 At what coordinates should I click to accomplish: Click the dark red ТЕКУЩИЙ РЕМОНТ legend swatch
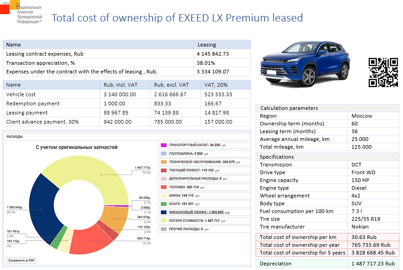tap(163, 171)
